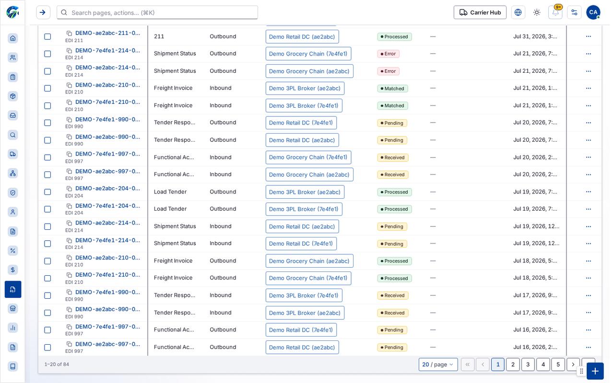614x383 pixels.
Task: Click the Carrier Hub button
Action: [x=480, y=12]
